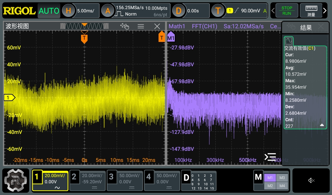Click the 测量 measure button
Viewport: 332px width, 195px height.
(x=311, y=11)
